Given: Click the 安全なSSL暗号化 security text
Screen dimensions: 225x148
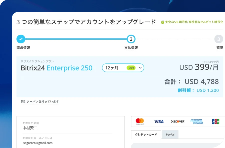Looking at the screenshot, I should (194, 22).
